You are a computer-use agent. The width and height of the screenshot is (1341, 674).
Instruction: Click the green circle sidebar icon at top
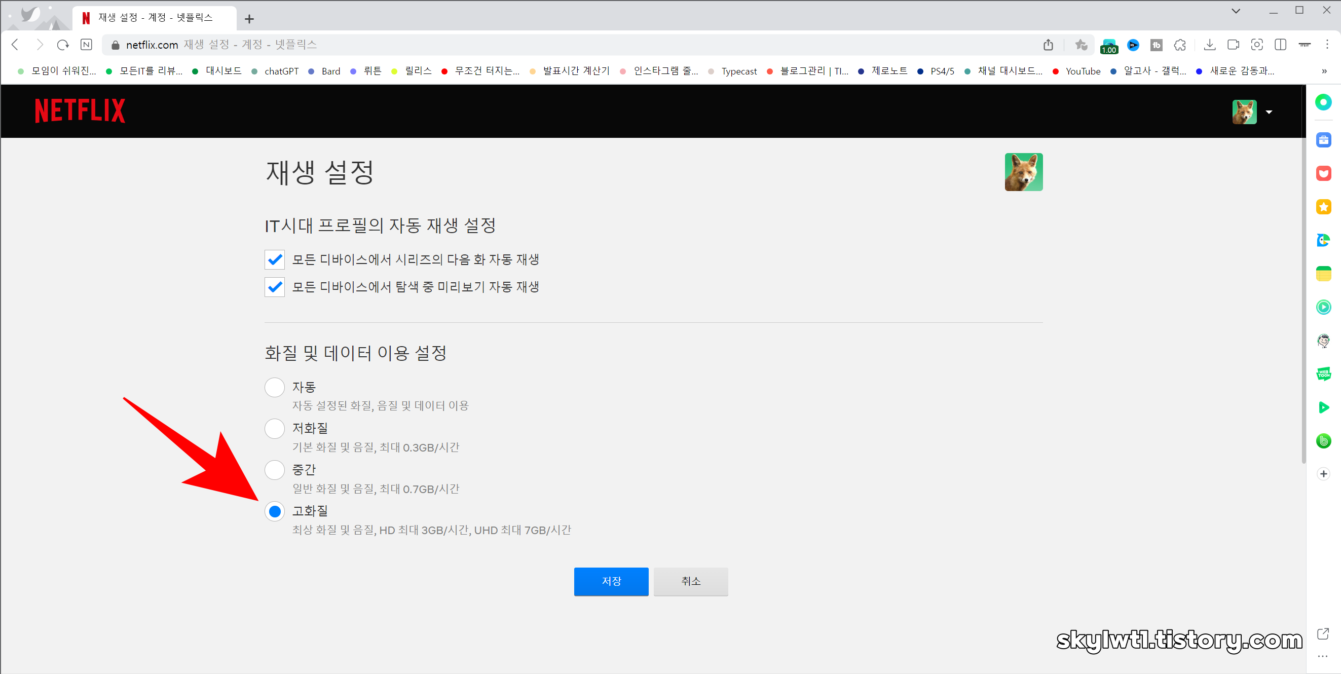coord(1323,102)
